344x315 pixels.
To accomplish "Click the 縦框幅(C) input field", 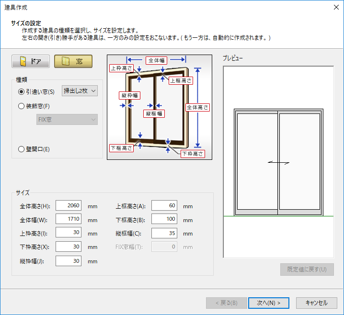I will coord(164,233).
